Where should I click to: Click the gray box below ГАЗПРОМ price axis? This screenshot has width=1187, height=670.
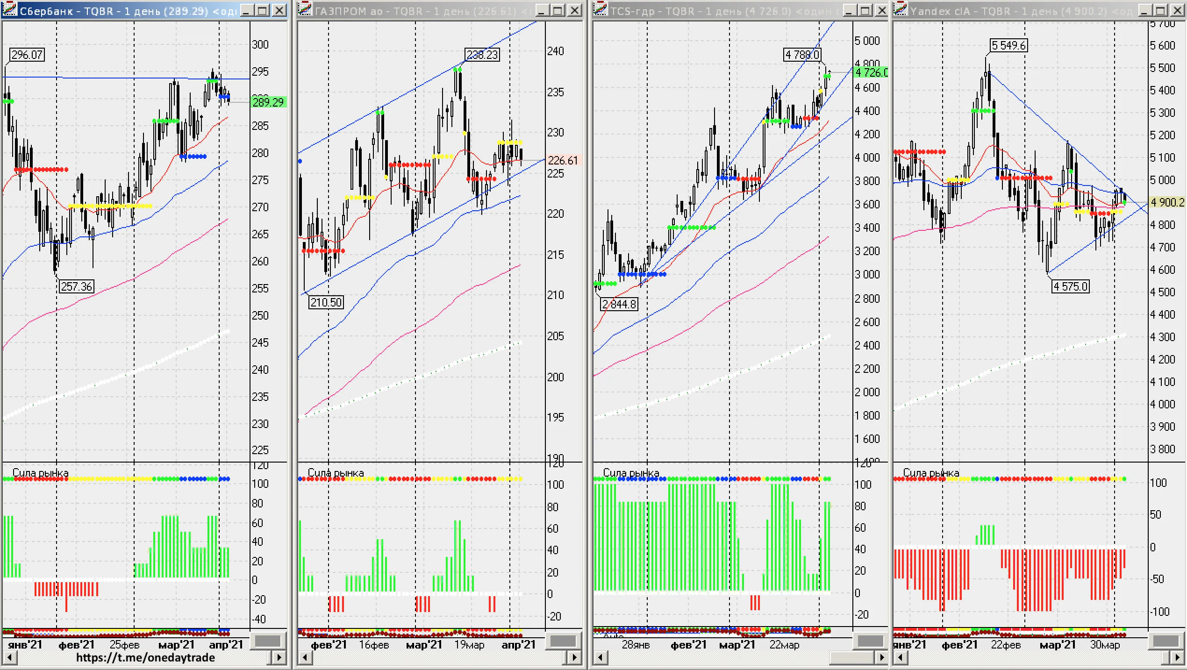point(563,641)
